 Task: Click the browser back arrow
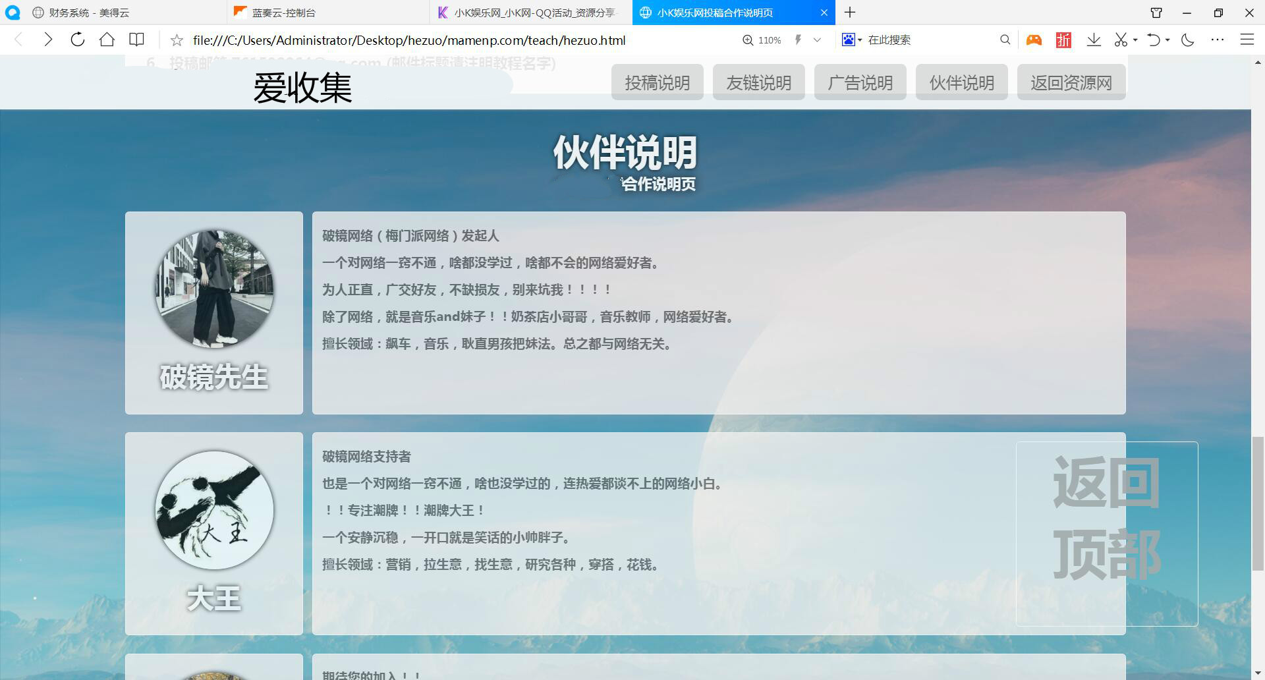tap(18, 40)
